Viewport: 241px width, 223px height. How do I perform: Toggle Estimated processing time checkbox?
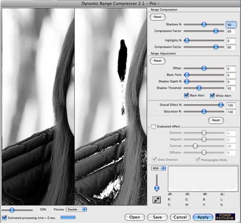pos(4,218)
